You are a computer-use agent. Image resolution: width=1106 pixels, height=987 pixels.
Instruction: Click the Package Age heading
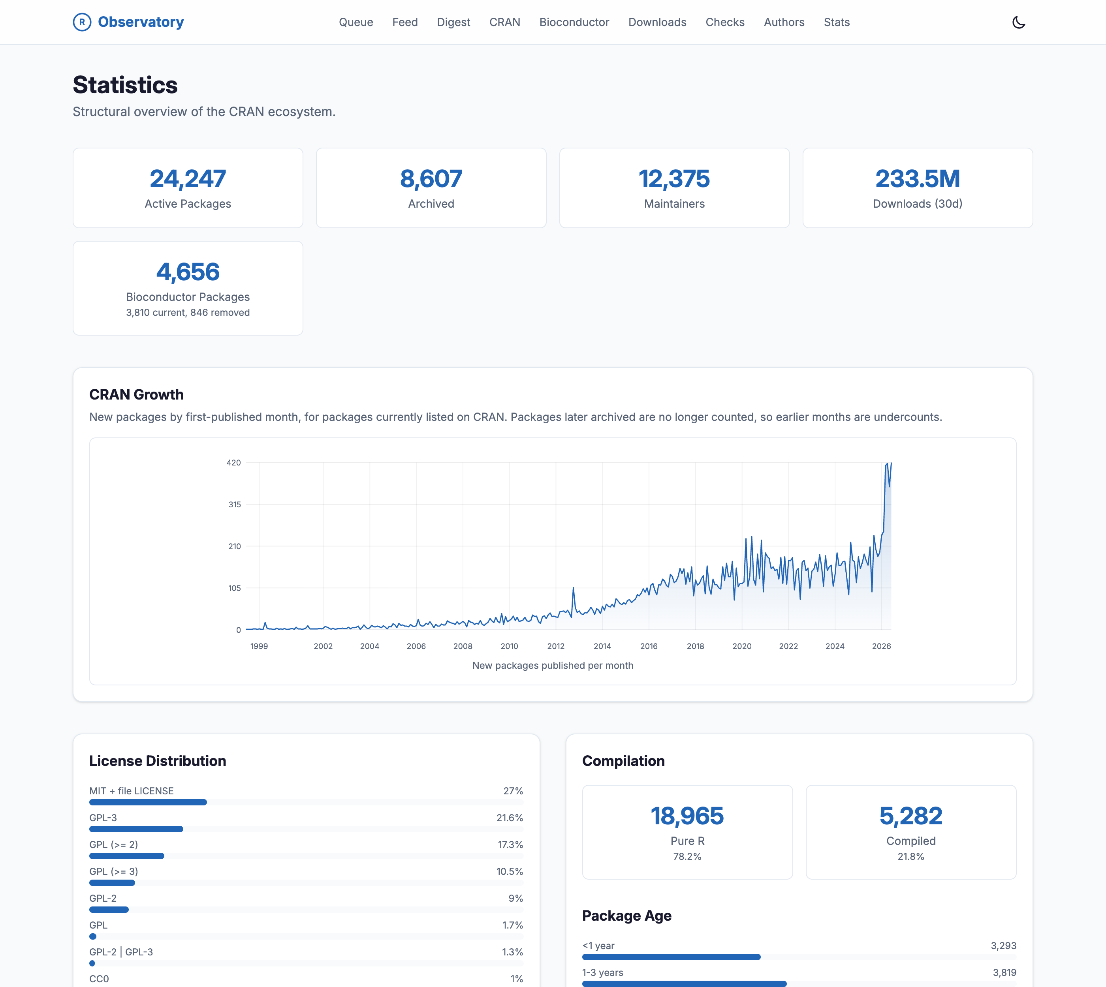click(x=627, y=916)
